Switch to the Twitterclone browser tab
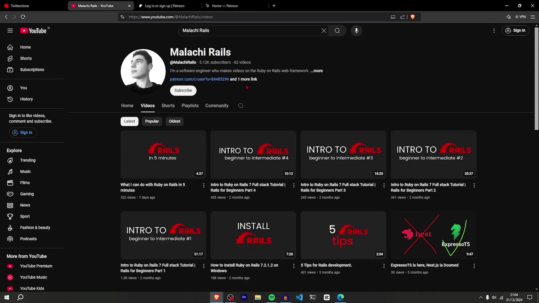Viewport: 539px width, 303px height. (x=34, y=6)
